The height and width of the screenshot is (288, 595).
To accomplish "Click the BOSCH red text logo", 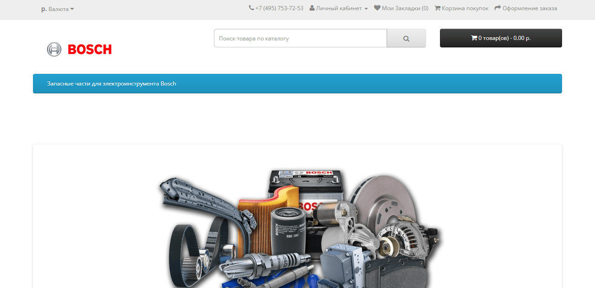I will point(90,49).
